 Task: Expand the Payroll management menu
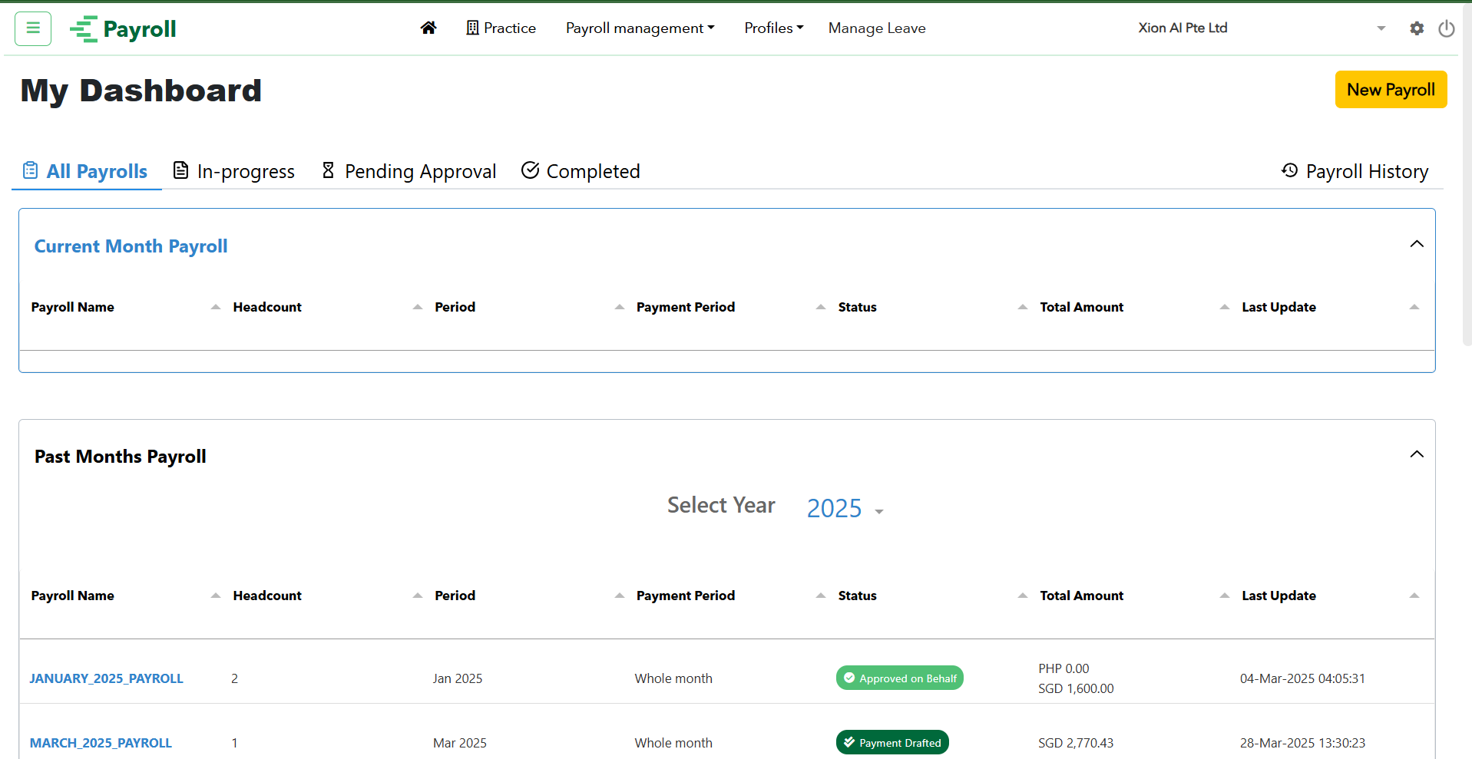[x=640, y=28]
